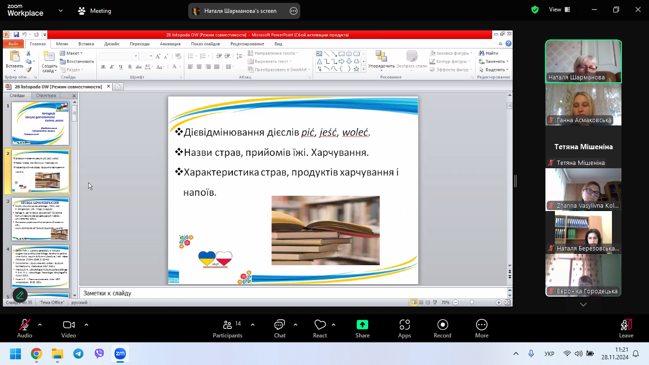Expand Participants options arrow
Viewport: 649px width, 365px height.
252,325
